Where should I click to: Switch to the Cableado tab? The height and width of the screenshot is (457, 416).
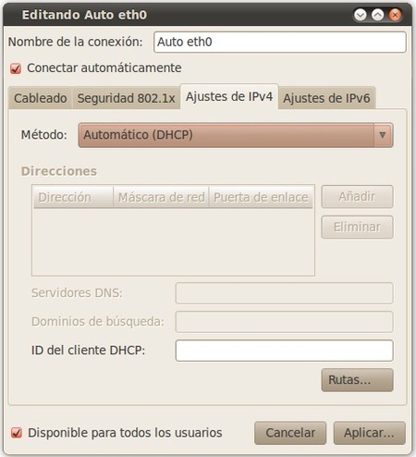point(41,98)
